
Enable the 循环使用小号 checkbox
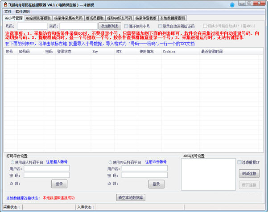(127, 26)
